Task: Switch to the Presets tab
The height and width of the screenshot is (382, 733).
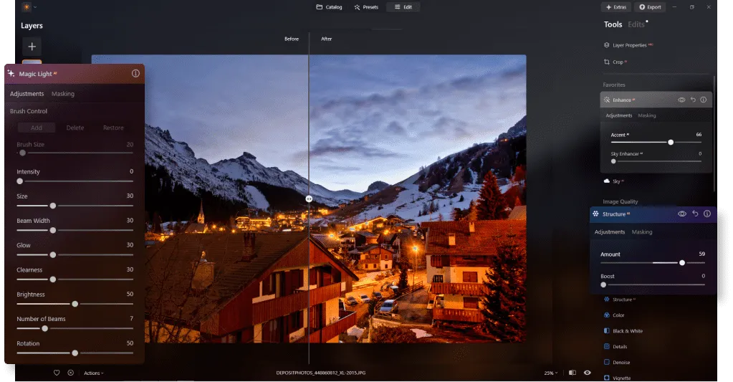Action: (366, 7)
